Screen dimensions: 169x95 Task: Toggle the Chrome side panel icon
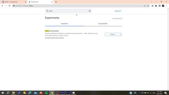click(x=159, y=6)
